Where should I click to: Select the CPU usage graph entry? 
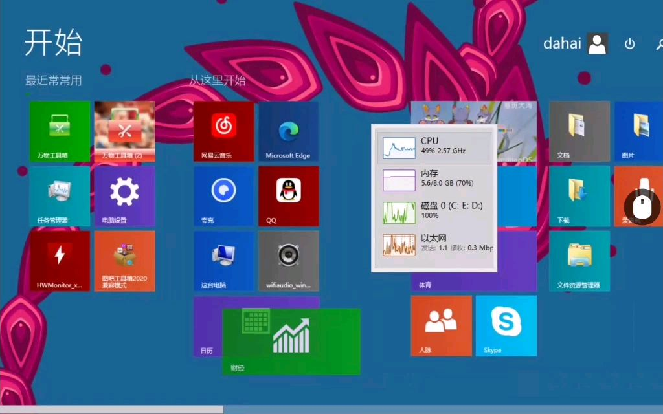click(434, 147)
